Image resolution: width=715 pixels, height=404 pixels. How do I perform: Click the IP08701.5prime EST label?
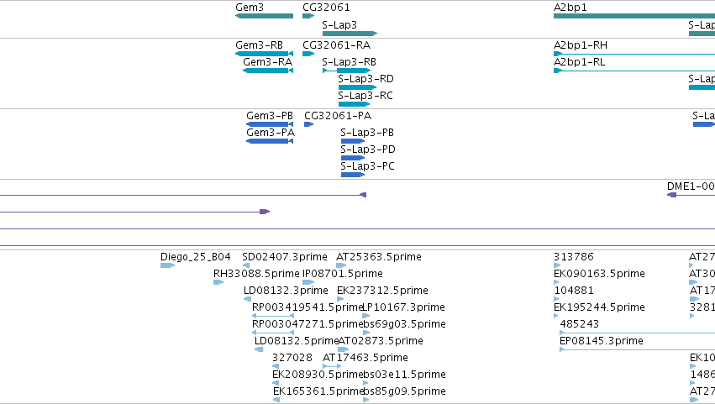(343, 274)
